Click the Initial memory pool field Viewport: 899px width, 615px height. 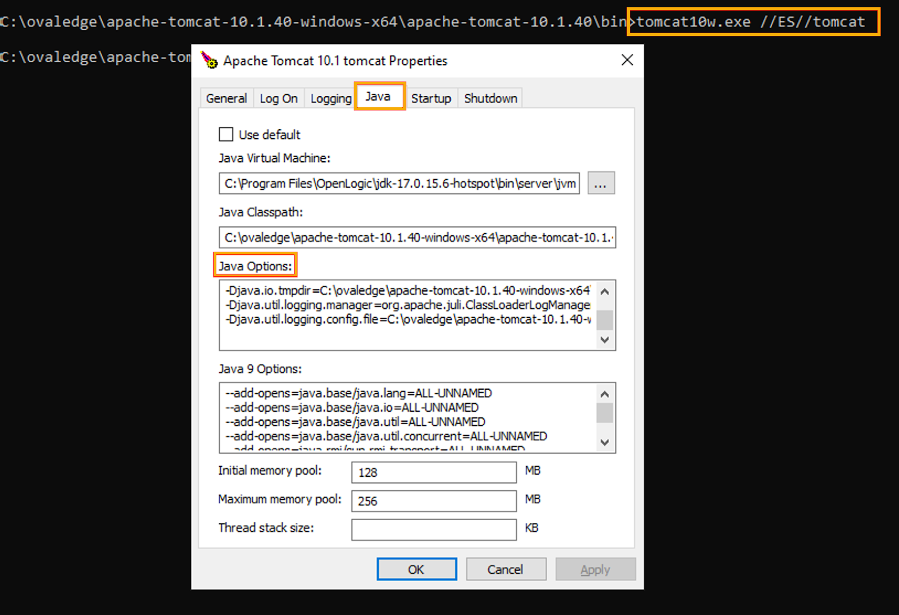tap(433, 472)
